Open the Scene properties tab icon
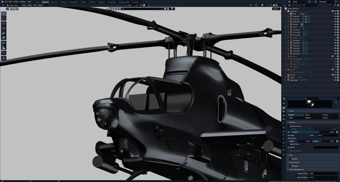Image resolution: width=340 pixels, height=182 pixels. tap(283, 119)
